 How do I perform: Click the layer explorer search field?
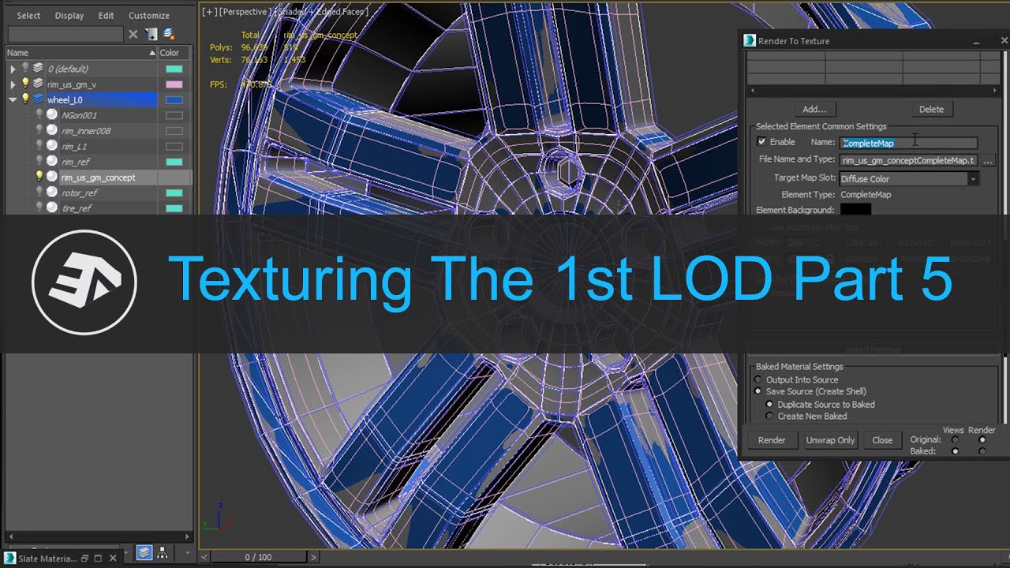[65, 34]
